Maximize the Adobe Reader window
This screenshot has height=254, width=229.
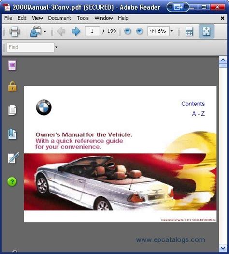pos(204,7)
